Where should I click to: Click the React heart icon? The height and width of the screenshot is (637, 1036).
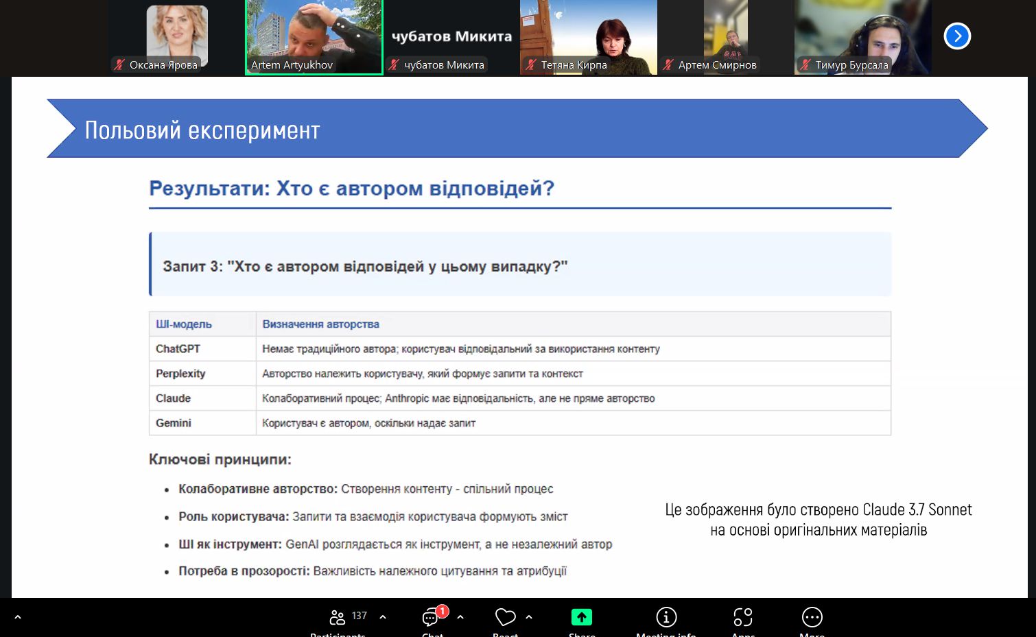click(x=505, y=618)
